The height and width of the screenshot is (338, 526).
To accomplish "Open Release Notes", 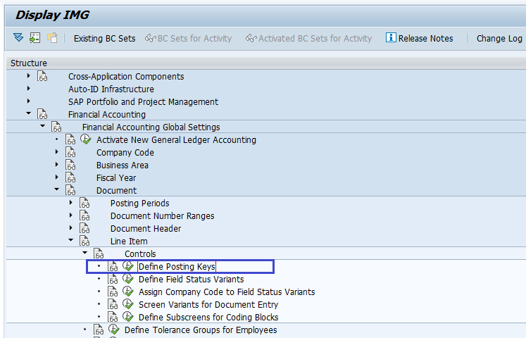I will pos(420,39).
